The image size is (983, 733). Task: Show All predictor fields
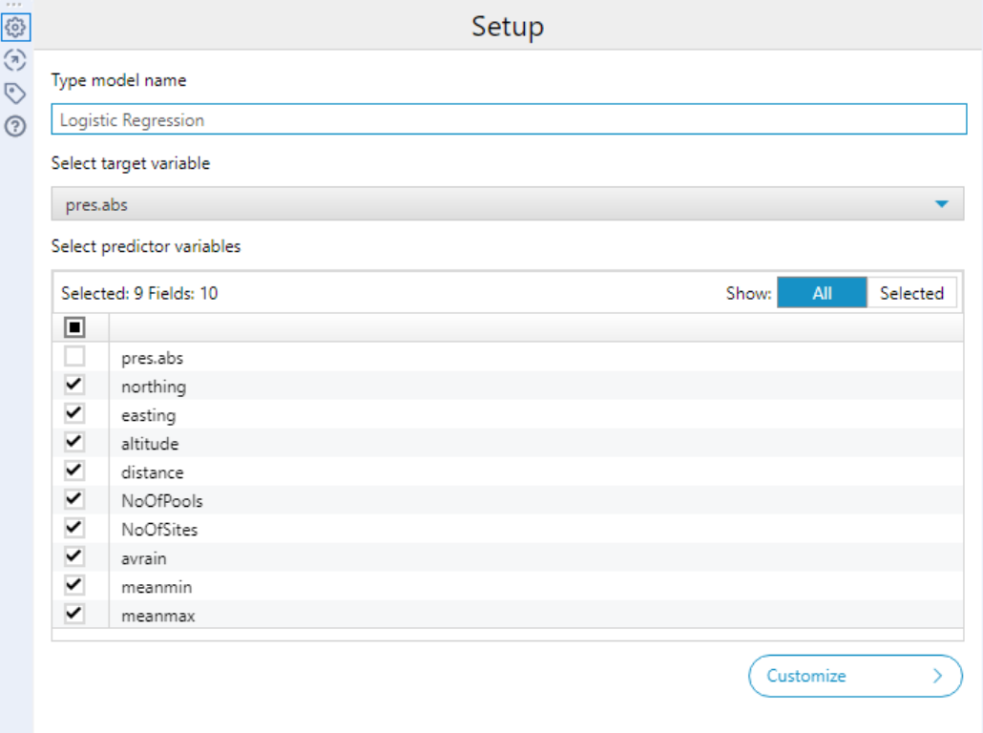point(822,293)
